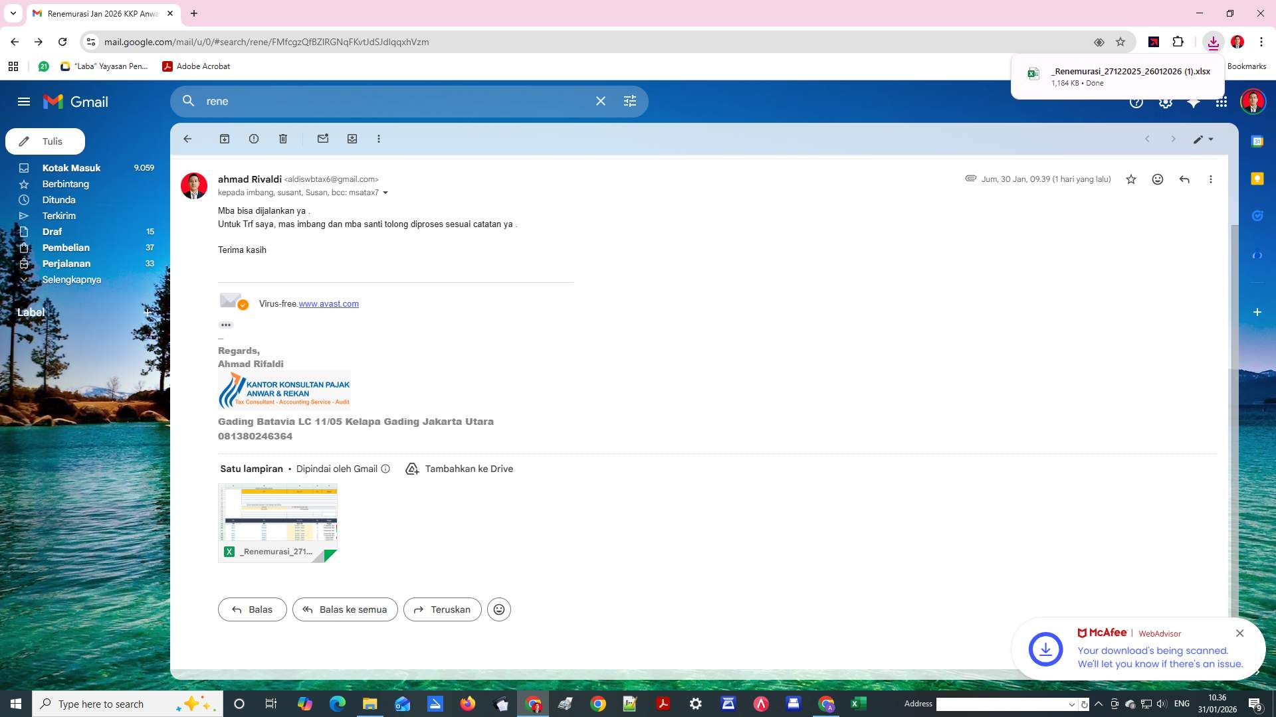Open the Kotak Masuk folder
Image resolution: width=1276 pixels, height=717 pixels.
tap(71, 168)
